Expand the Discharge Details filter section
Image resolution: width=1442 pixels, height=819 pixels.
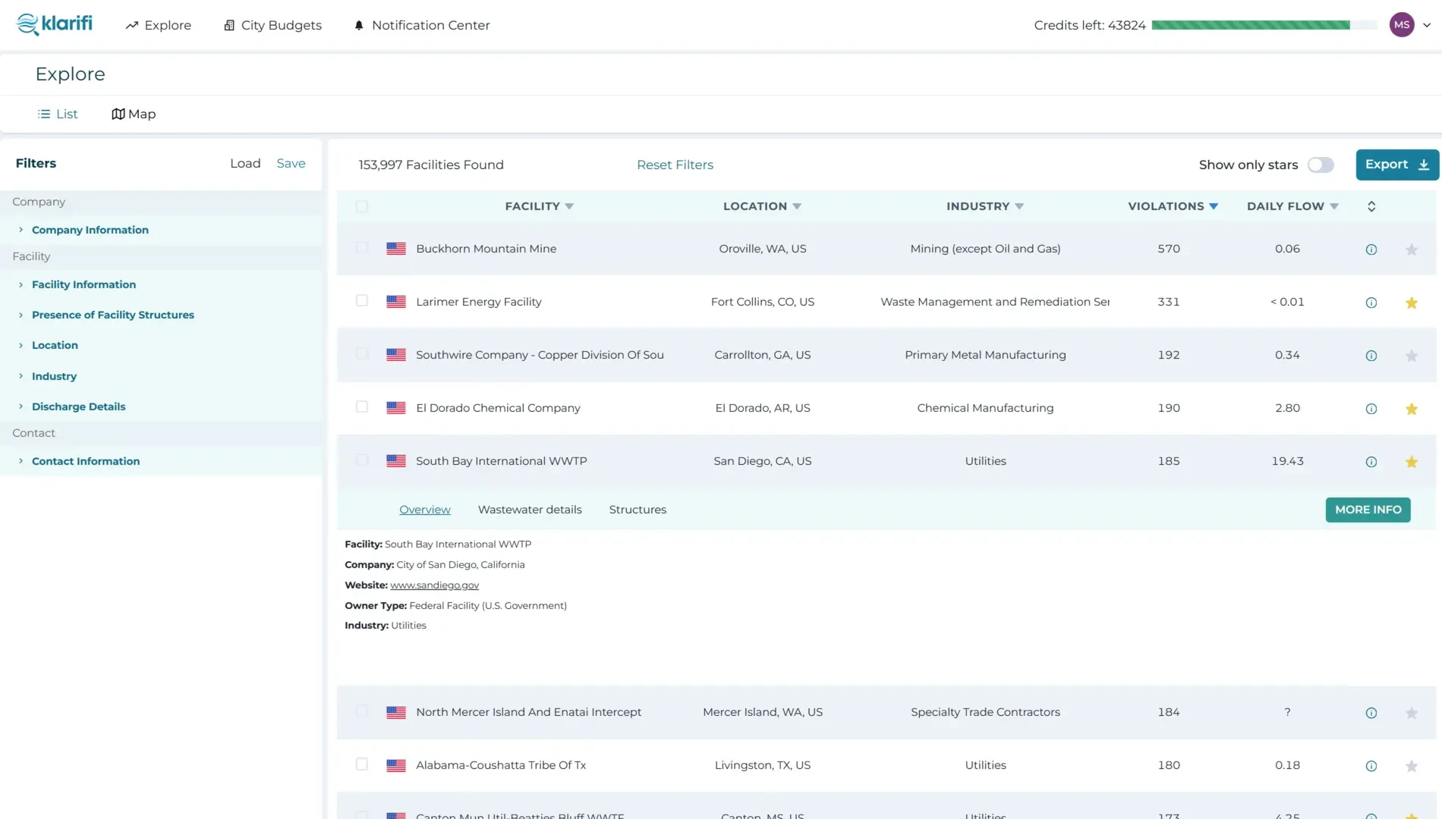coord(78,406)
